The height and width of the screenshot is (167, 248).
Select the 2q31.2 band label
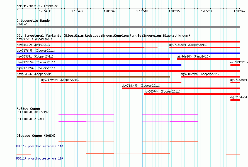(22, 24)
